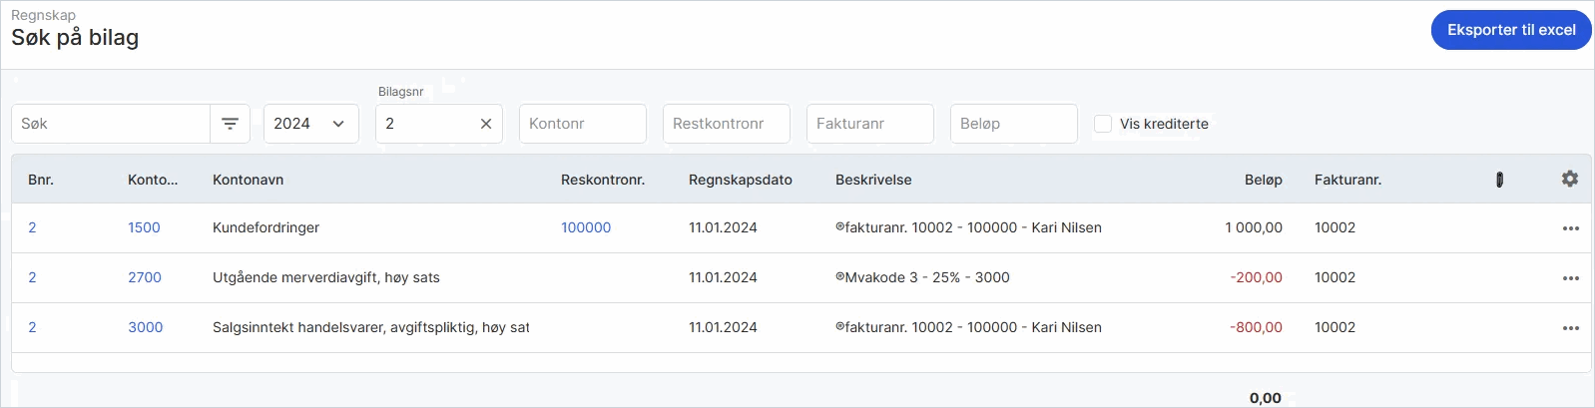Sort by the Beløp column header
The image size is (1595, 408).
pos(1264,180)
